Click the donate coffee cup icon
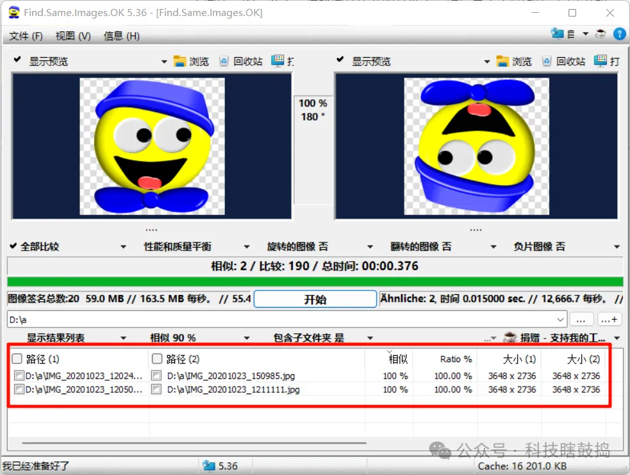Viewport: 630px width, 475px height. pos(510,338)
